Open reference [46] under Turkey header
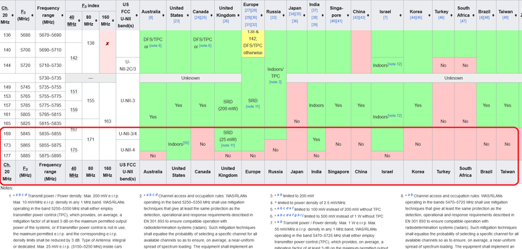 (442, 17)
